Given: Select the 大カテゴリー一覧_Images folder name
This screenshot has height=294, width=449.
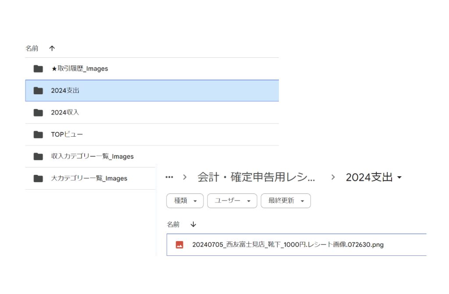Looking at the screenshot, I should (x=89, y=178).
